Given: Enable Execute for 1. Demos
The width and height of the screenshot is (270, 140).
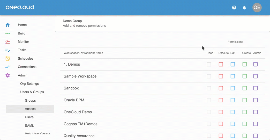Looking at the screenshot, I should tap(221, 64).
